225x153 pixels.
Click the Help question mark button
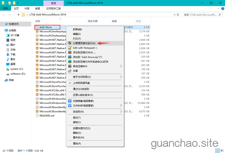(x=223, y=8)
